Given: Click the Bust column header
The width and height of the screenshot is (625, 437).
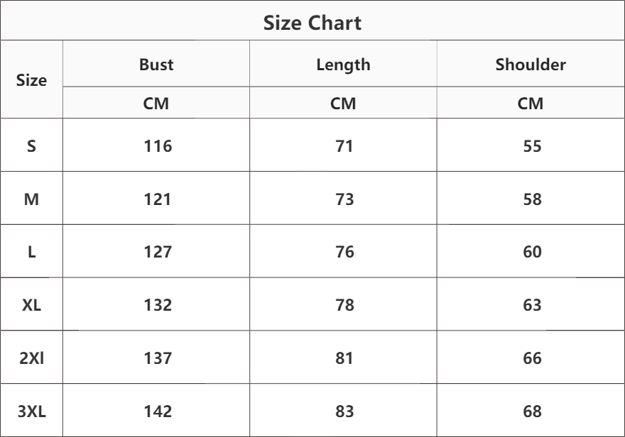Looking at the screenshot, I should [x=156, y=65].
